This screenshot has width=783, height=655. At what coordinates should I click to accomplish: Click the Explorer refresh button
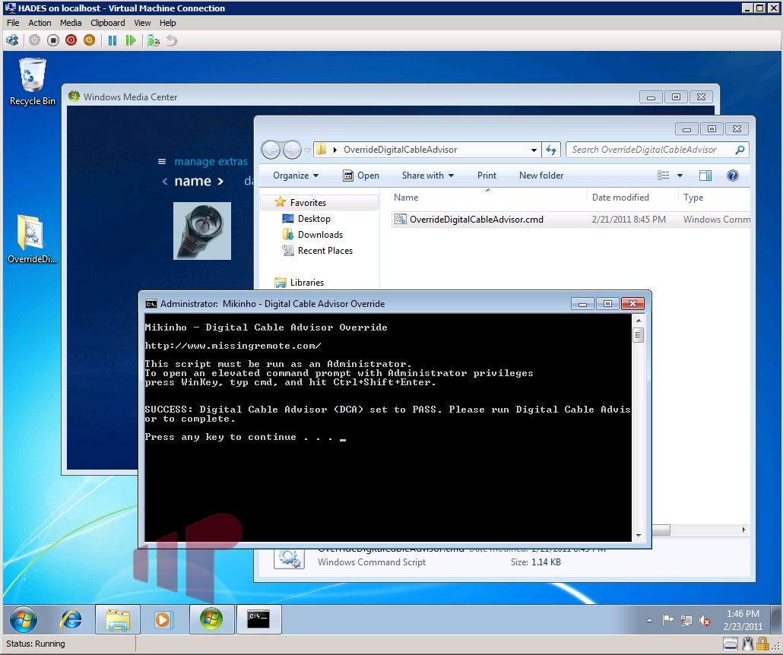click(x=551, y=150)
